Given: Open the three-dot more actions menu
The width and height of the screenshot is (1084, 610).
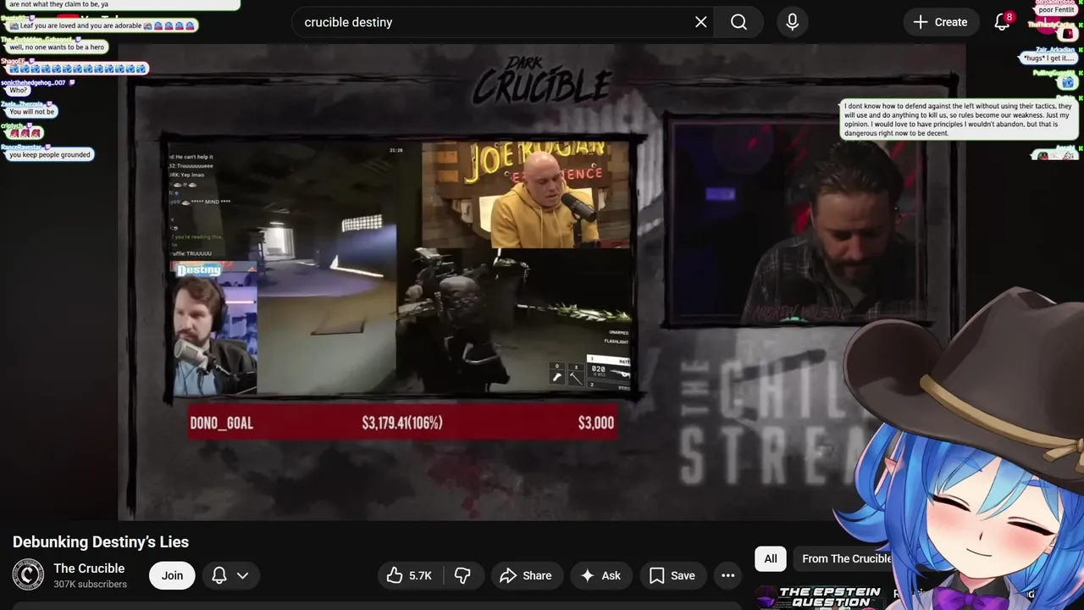Looking at the screenshot, I should [x=727, y=575].
